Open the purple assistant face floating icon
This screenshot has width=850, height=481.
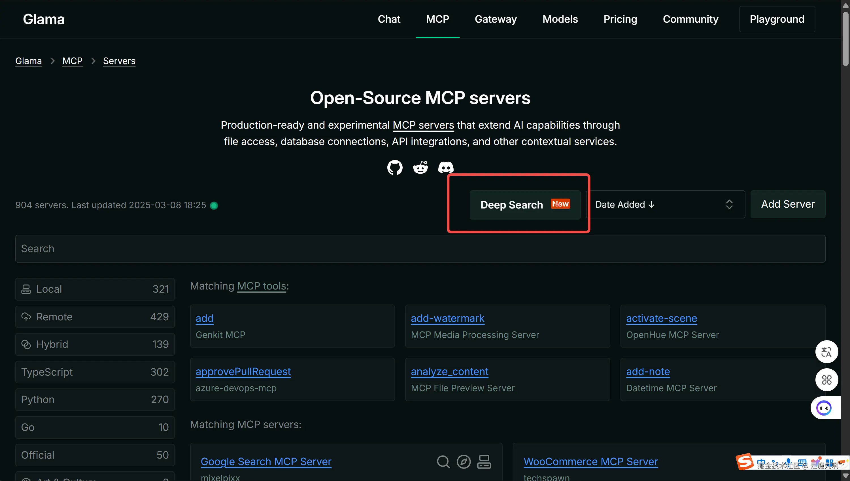click(x=824, y=408)
